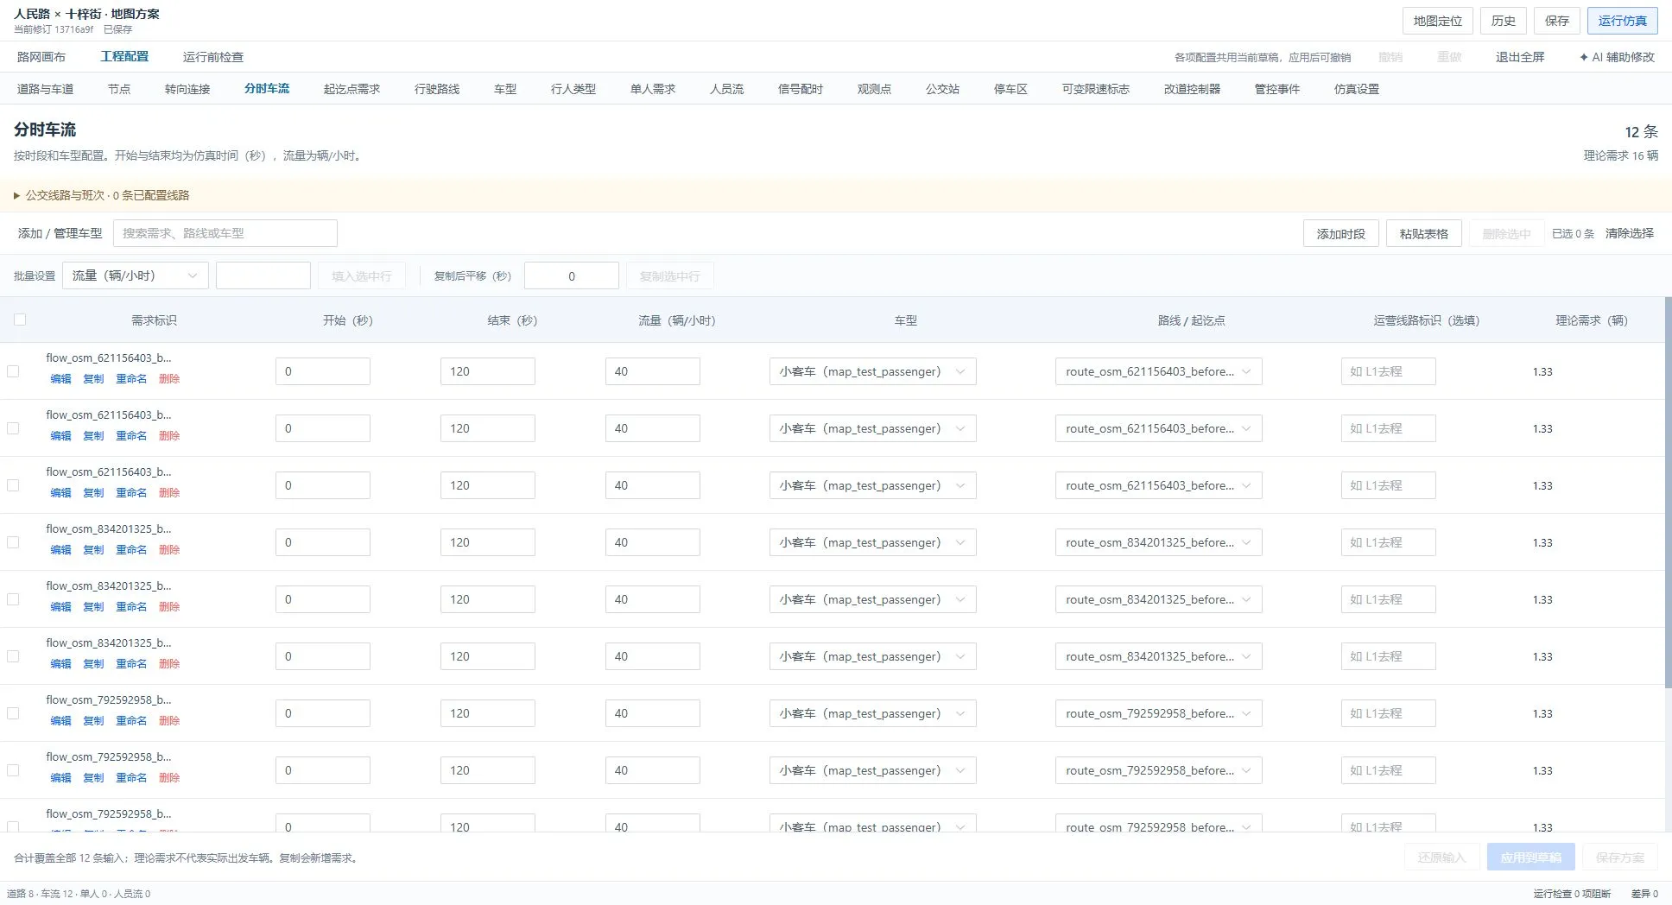The image size is (1672, 905).
Task: Click the 地图定位 button
Action: [x=1438, y=21]
